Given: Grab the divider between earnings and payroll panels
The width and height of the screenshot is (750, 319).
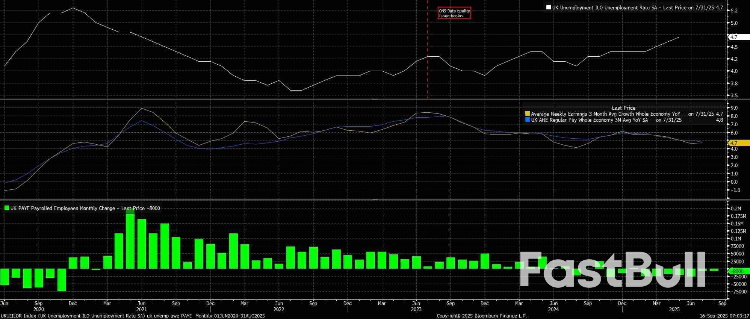Looking at the screenshot, I should [375, 200].
